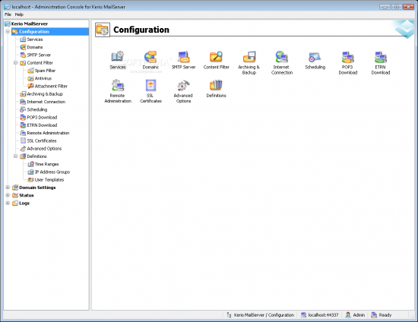The image size is (418, 322).
Task: Select Antivirus in the sidebar tree
Action: click(43, 78)
